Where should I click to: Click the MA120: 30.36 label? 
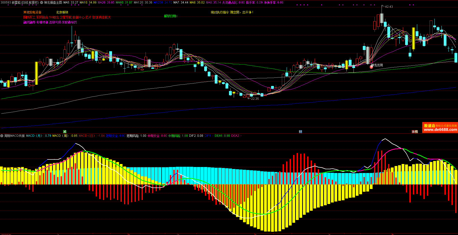coord(143,2)
